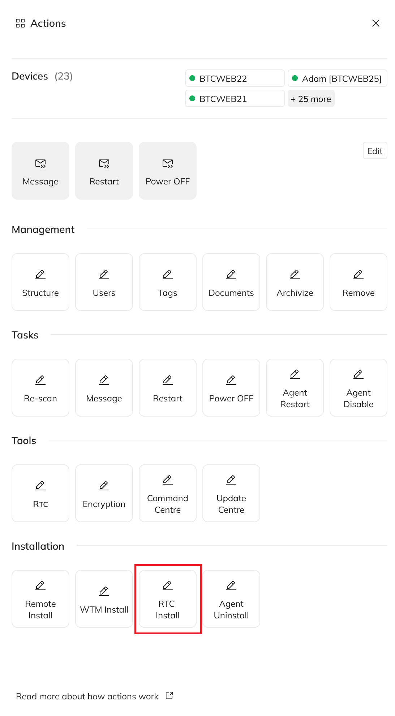
Task: Open the Structure management action
Action: (40, 282)
